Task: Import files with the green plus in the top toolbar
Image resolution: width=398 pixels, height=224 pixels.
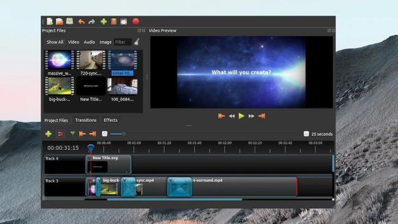Action: (x=103, y=21)
